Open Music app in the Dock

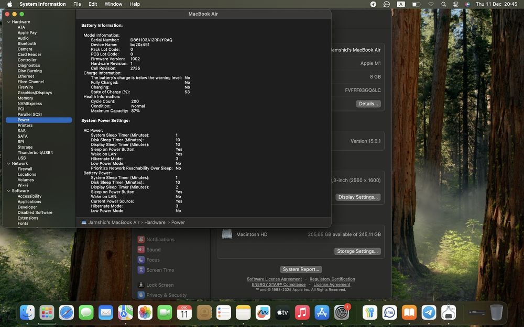pos(302,313)
